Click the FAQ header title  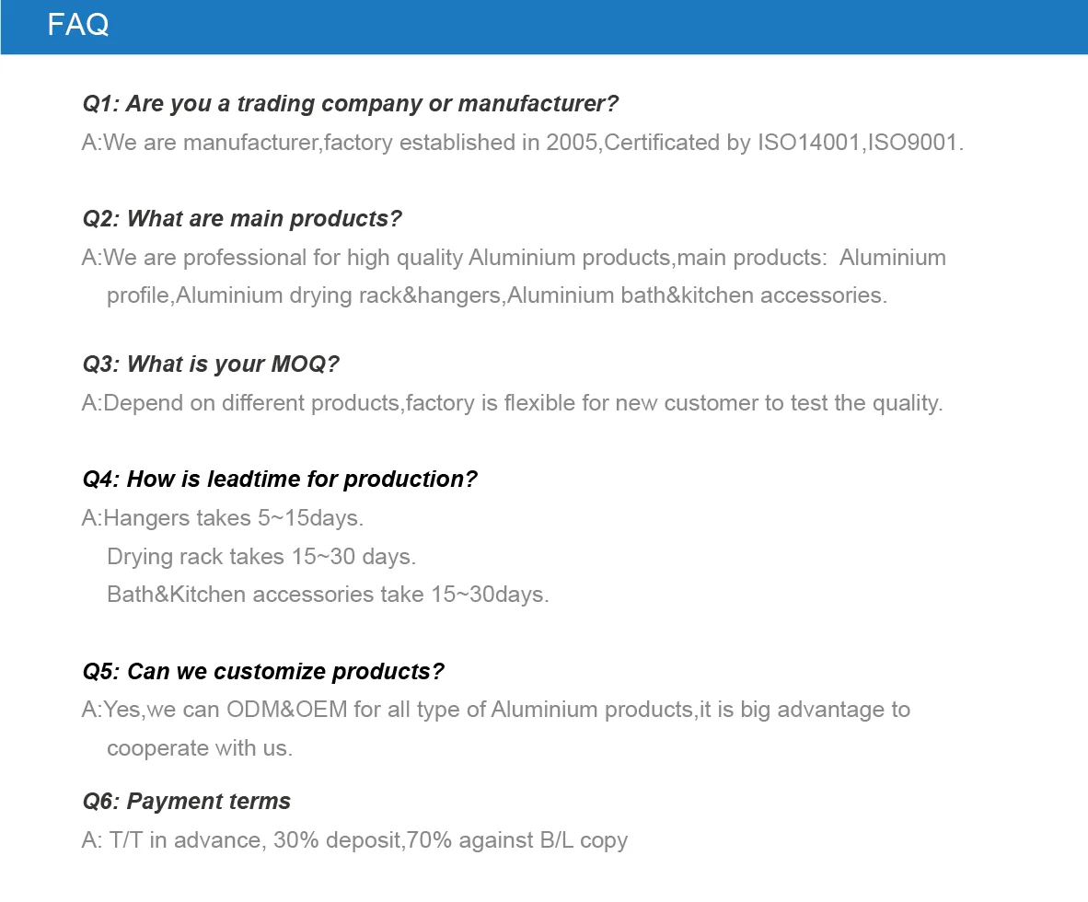coord(77,25)
